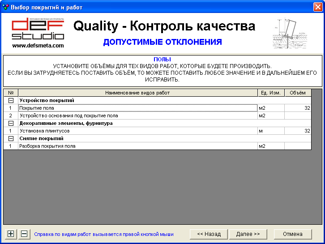325x244 pixels.
Task: Click the Объём column header
Action: tap(298, 93)
